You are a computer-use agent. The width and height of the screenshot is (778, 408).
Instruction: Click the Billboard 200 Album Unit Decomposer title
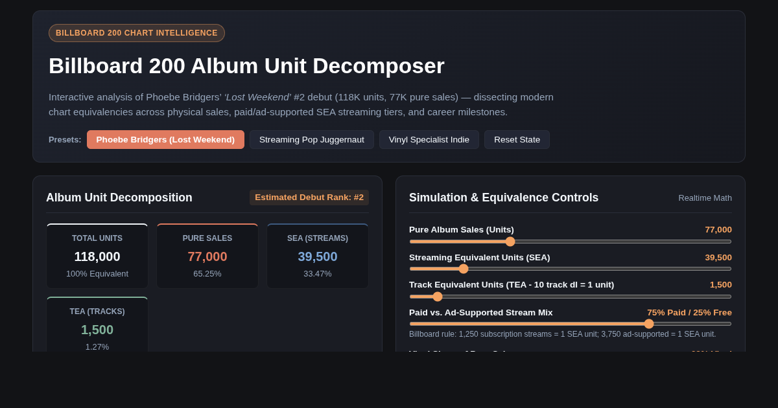pos(246,65)
